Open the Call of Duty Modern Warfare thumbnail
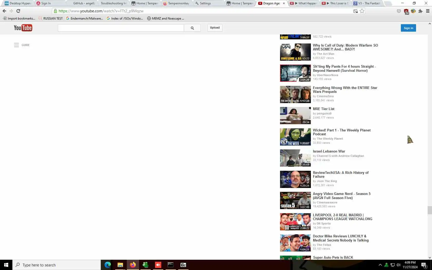The width and height of the screenshot is (432, 270). [x=295, y=52]
